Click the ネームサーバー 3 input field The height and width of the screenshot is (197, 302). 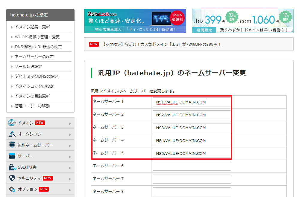click(x=192, y=128)
